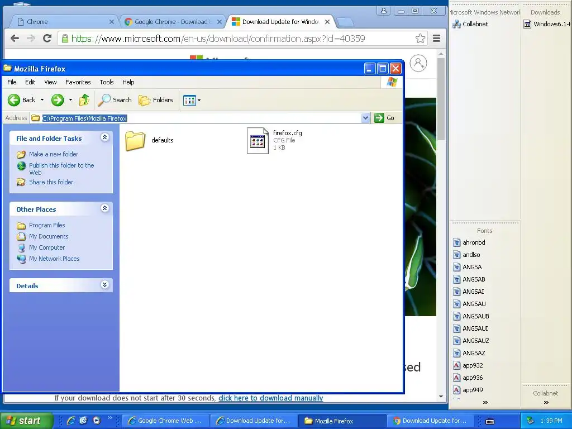The image size is (572, 429).
Task: Open the View menu
Action: coord(50,82)
